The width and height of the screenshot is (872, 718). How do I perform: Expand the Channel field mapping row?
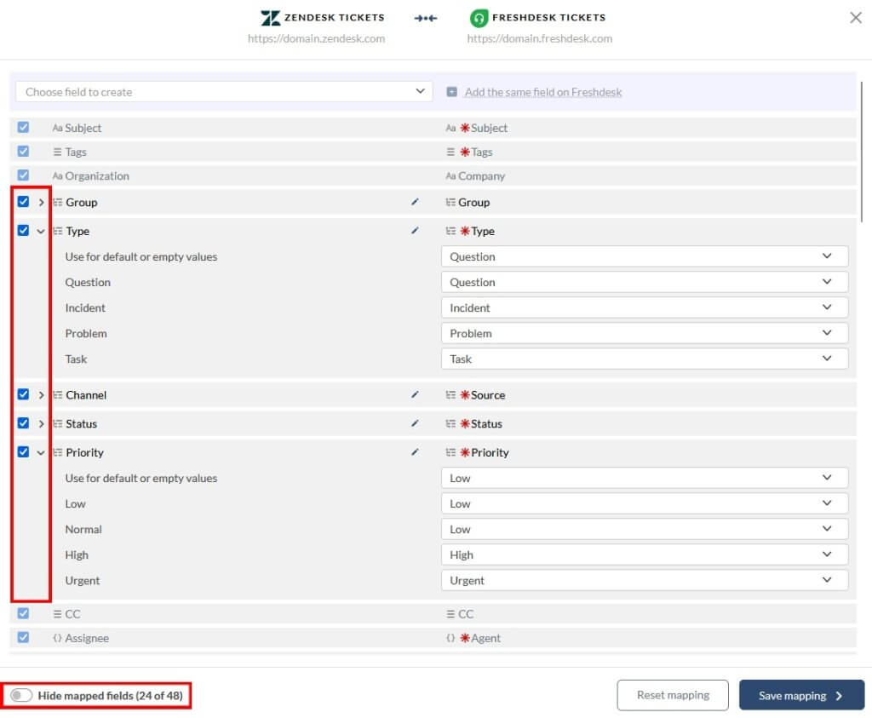(x=41, y=395)
